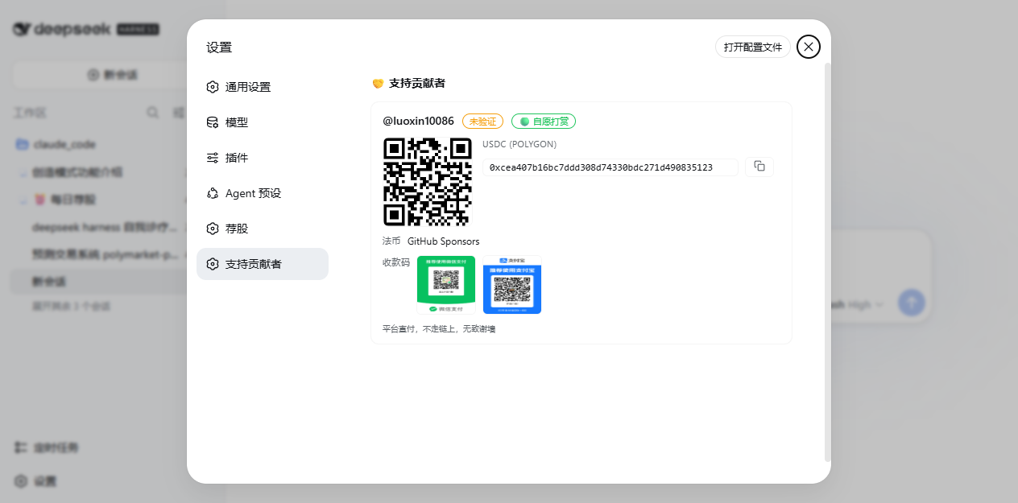
Task: Open the High effort dropdown in background
Action: (x=866, y=305)
